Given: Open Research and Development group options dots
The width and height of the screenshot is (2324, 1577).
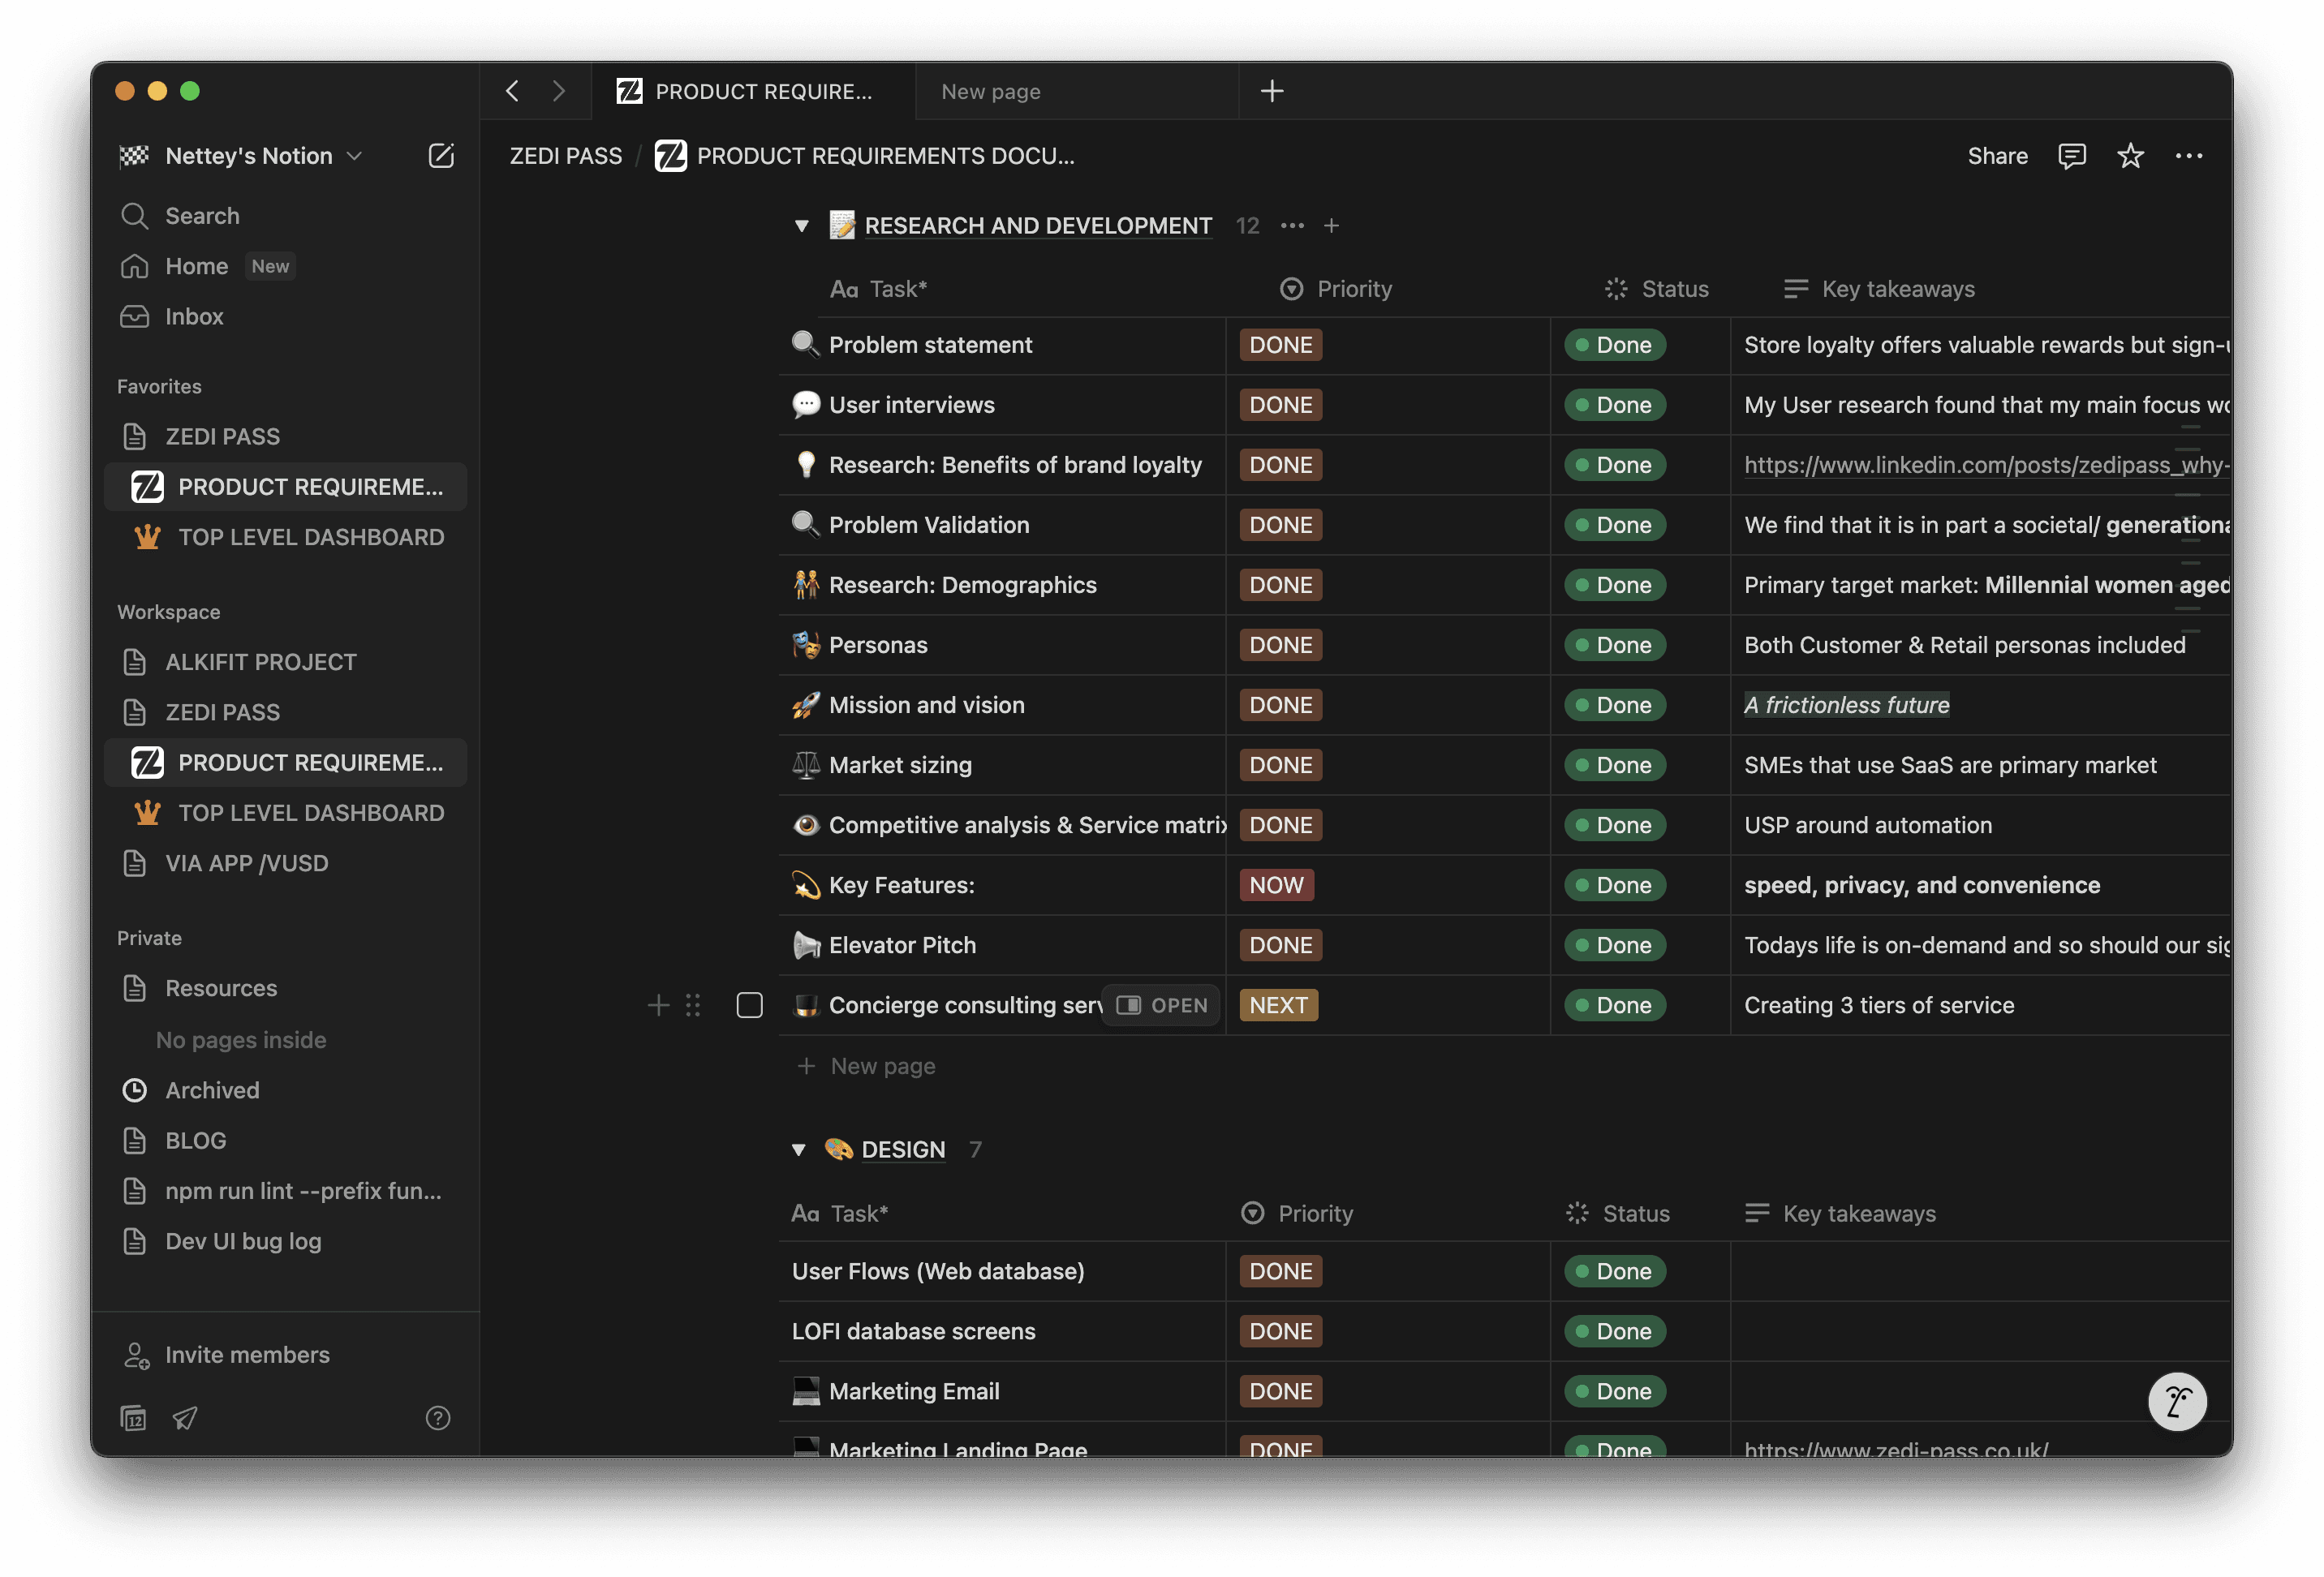Looking at the screenshot, I should pos(1292,226).
